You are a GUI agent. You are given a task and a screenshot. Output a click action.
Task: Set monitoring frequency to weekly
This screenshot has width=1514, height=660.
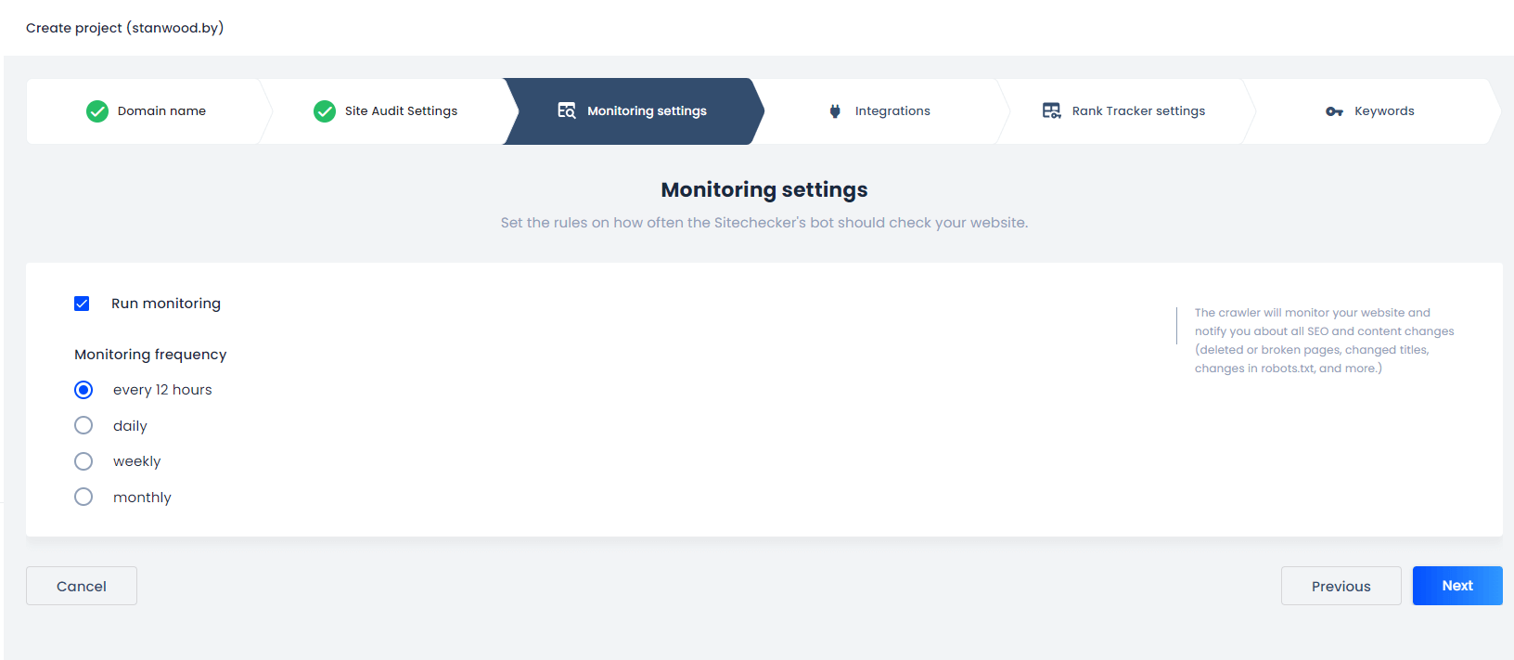[83, 461]
